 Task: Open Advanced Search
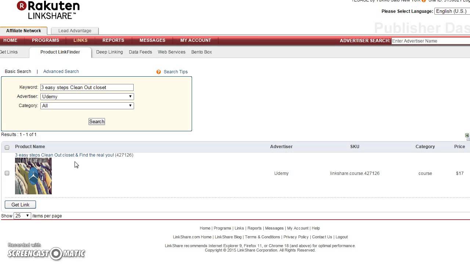pos(61,71)
